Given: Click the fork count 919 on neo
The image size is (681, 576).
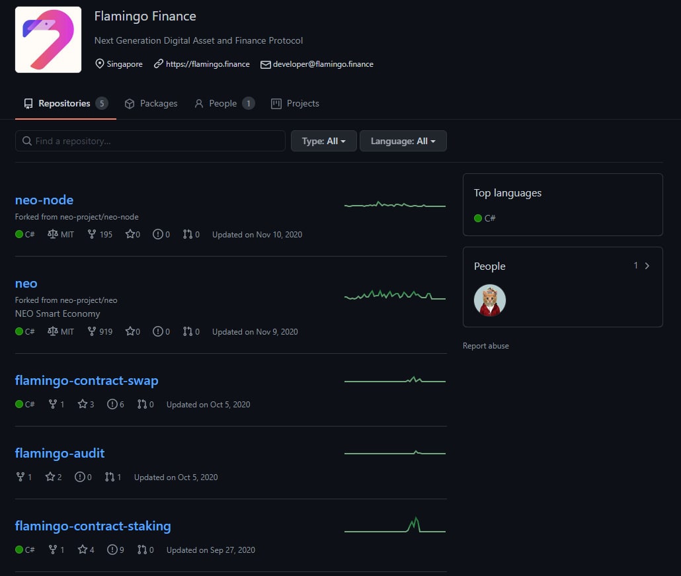Looking at the screenshot, I should tap(106, 332).
